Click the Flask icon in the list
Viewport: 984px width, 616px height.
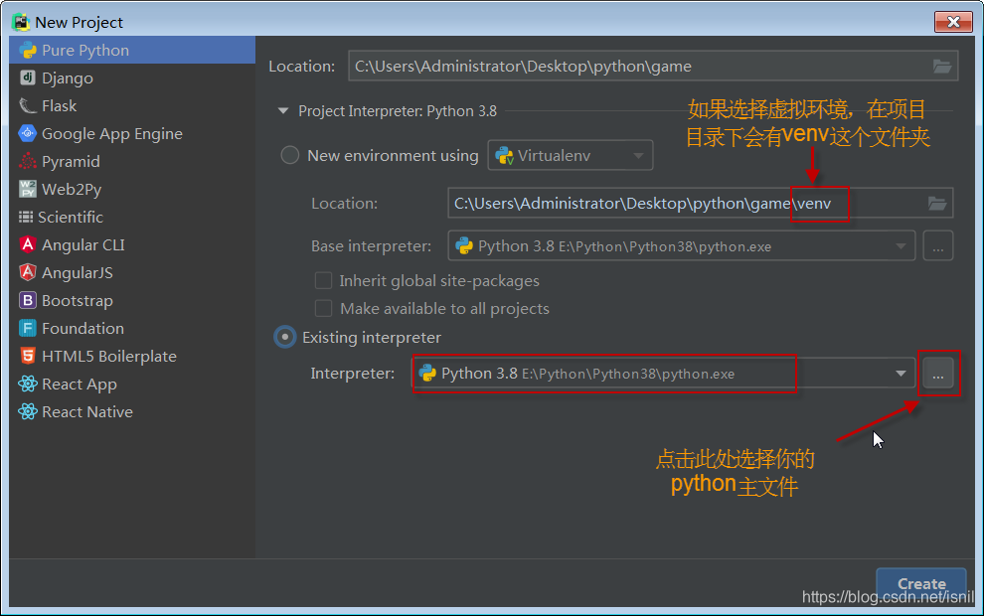[28, 105]
